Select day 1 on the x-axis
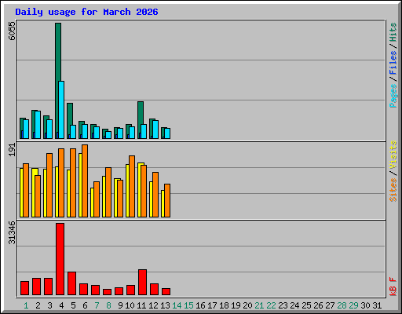 (x=26, y=305)
